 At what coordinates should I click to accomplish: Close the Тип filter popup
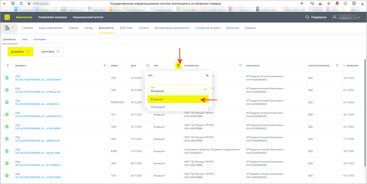click(207, 75)
